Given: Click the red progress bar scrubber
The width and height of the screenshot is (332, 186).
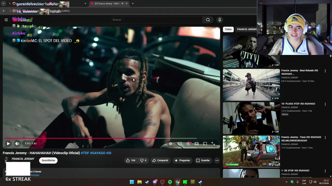Looking at the screenshot, I should pos(155,138).
